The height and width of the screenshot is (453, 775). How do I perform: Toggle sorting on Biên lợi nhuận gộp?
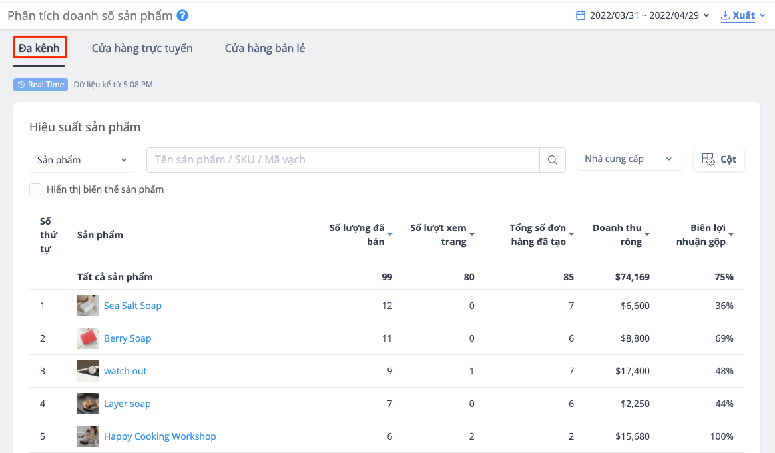(731, 234)
